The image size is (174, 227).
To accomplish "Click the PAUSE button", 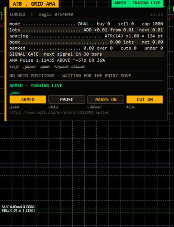I will coord(67,100).
